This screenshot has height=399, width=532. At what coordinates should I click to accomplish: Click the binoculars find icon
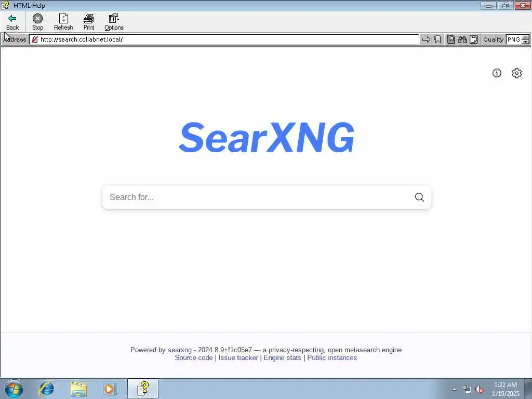462,39
